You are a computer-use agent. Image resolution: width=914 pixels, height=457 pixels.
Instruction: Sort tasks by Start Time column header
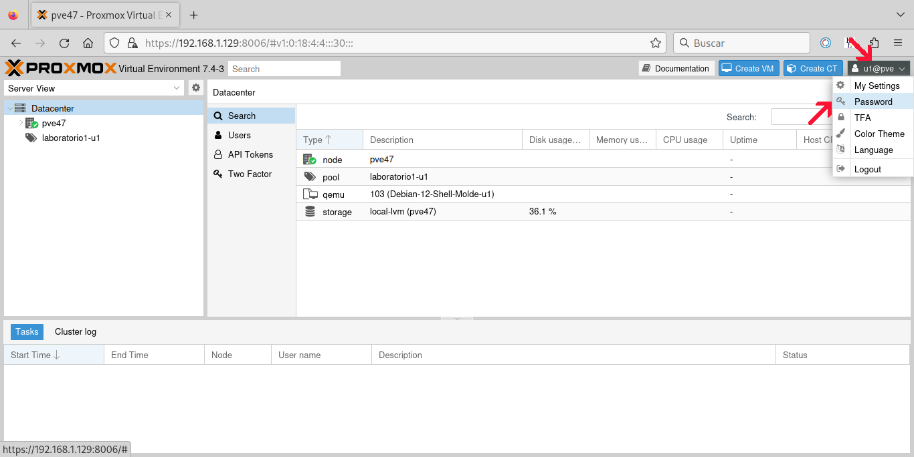(x=54, y=355)
